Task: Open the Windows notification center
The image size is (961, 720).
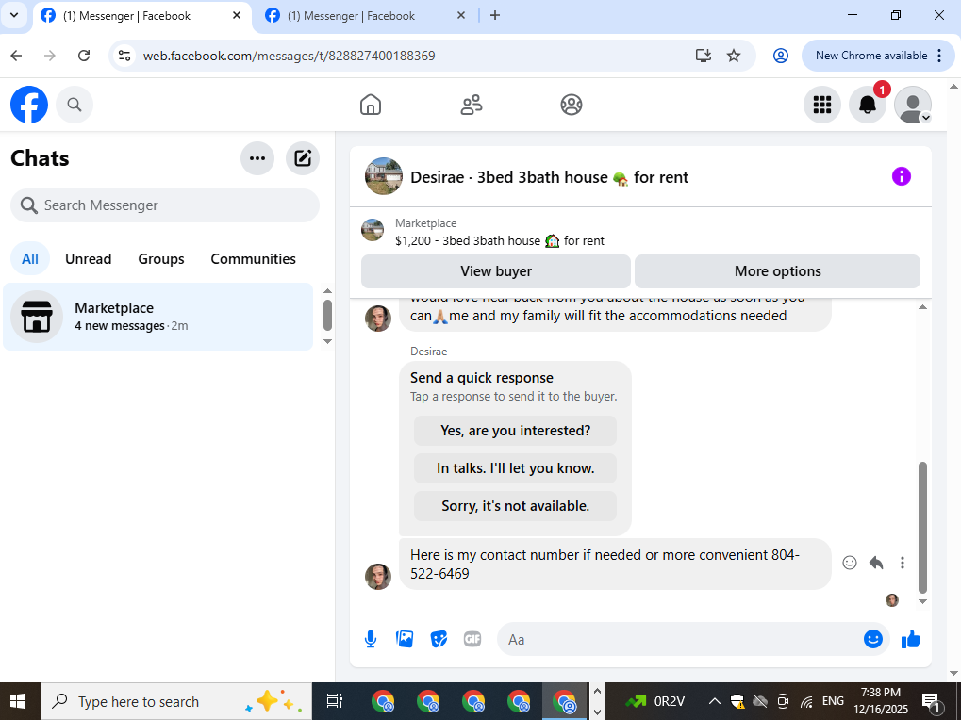Action: click(931, 701)
